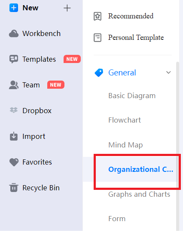Screen dimensions: 183x231
Task: Click the Import download icon
Action: coord(14,136)
